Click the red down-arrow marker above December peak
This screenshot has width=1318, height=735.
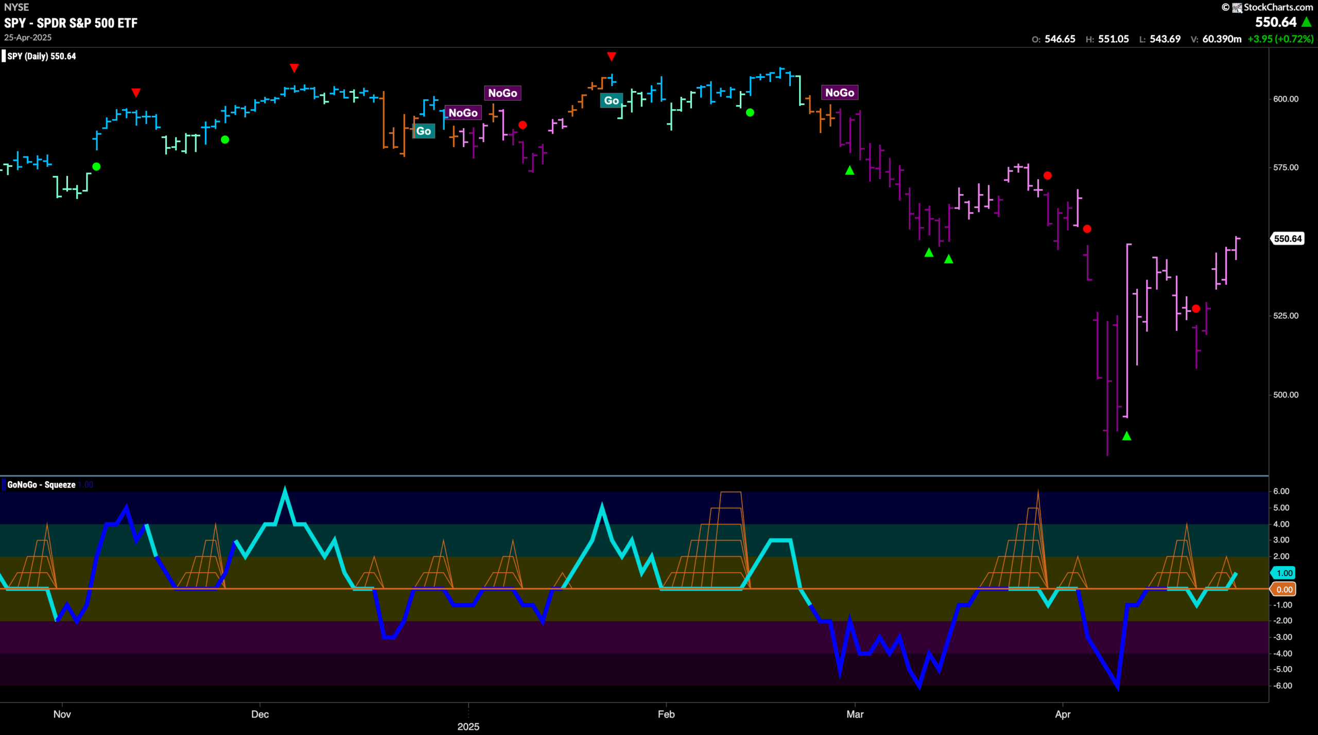click(294, 68)
